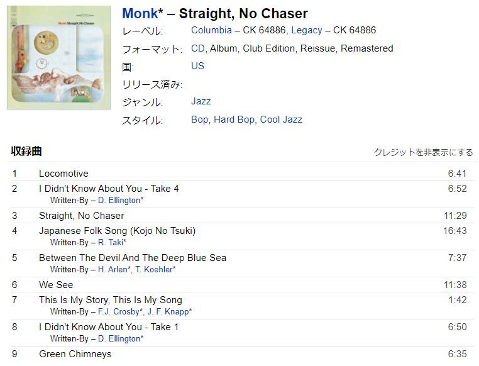Open D. Ellington credit under track 2
Screen dimensions: 479x366
[x=119, y=201]
